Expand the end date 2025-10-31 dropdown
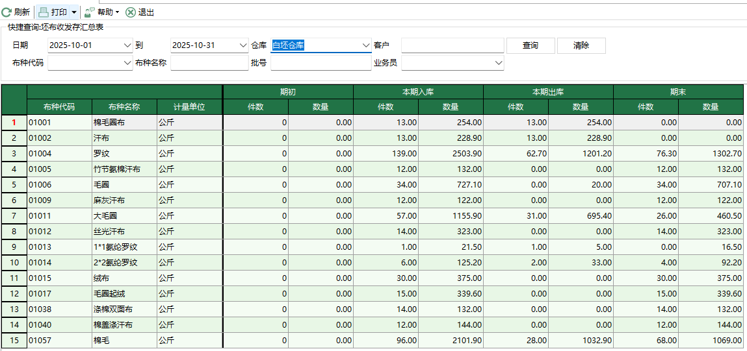The width and height of the screenshot is (747, 351). click(241, 45)
